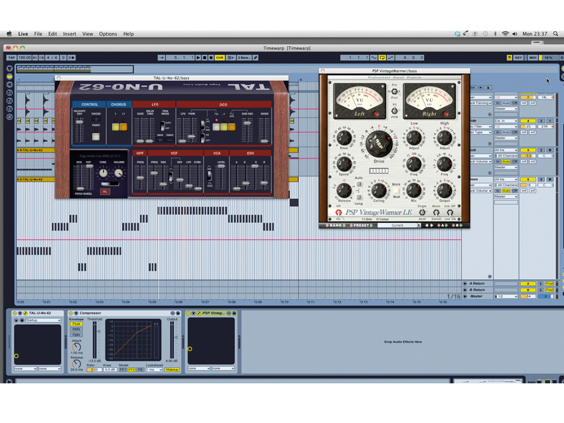Open the View menu
The image size is (564, 423).
(x=88, y=34)
